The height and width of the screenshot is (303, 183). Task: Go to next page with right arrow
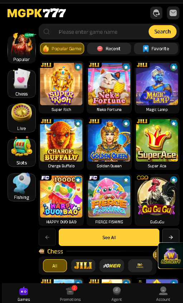[171, 237]
